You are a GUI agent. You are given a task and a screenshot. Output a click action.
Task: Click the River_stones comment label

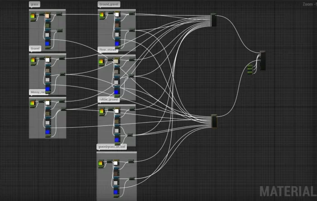point(108,49)
